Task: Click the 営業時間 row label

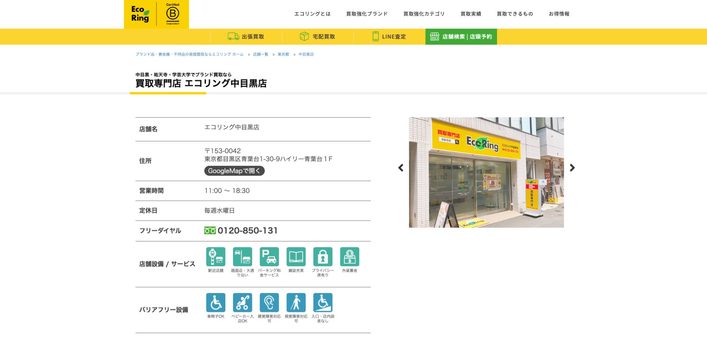Action: [x=151, y=190]
